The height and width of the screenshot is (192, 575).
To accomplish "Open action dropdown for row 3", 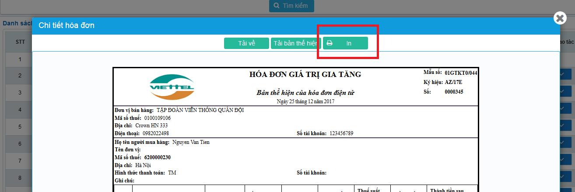I will point(567,92).
